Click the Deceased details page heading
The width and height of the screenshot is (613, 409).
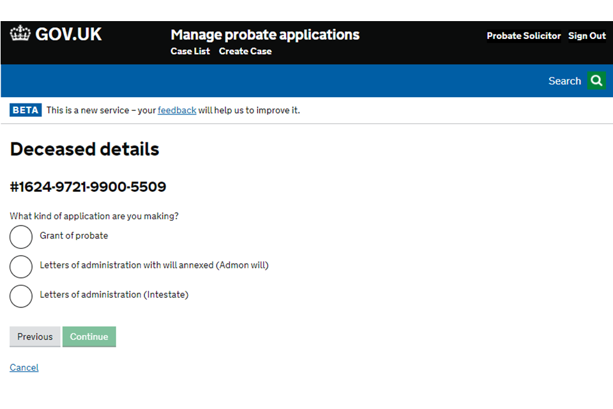[84, 150]
